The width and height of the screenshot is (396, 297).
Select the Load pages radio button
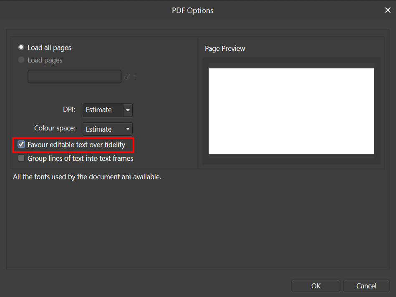coord(21,60)
